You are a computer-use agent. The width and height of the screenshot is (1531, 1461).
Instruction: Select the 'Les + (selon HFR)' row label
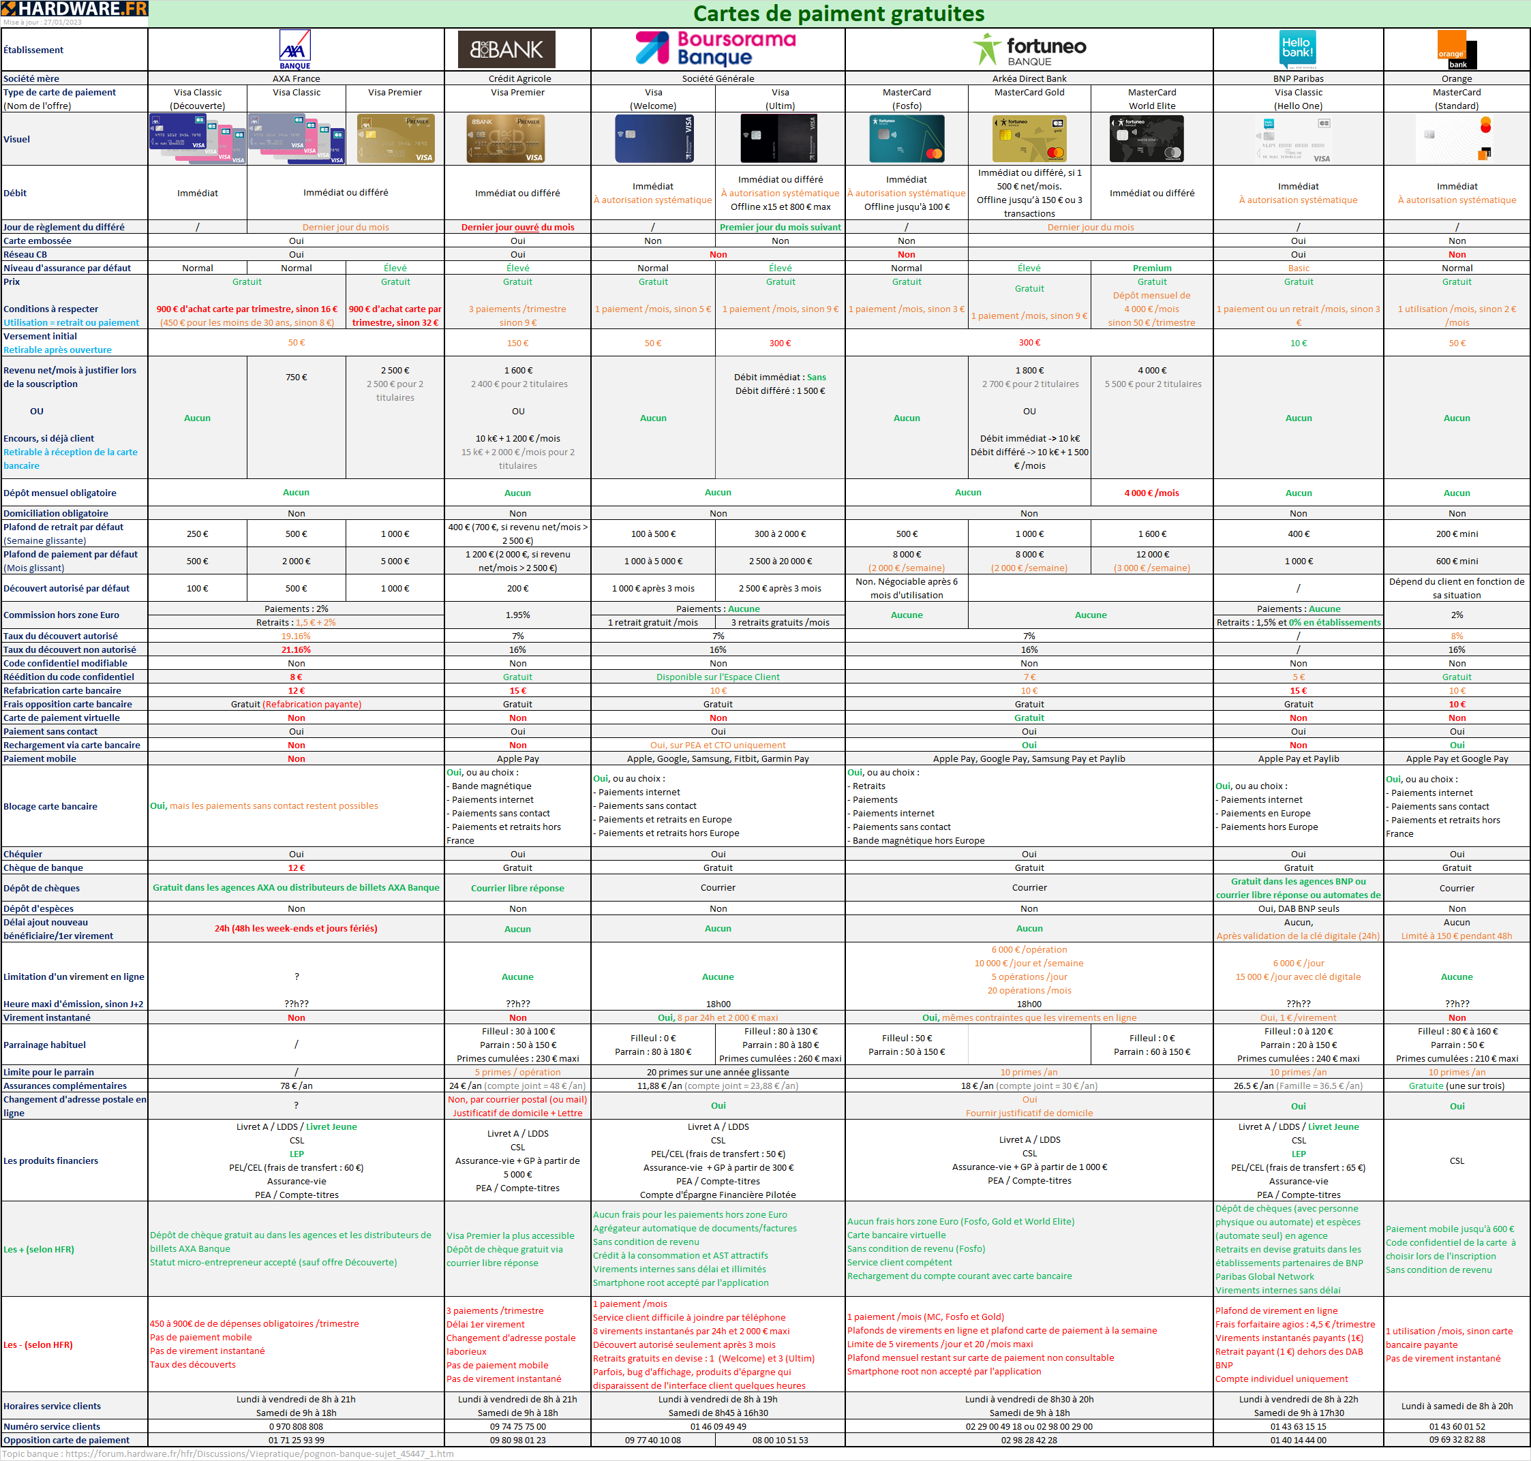pos(39,1249)
